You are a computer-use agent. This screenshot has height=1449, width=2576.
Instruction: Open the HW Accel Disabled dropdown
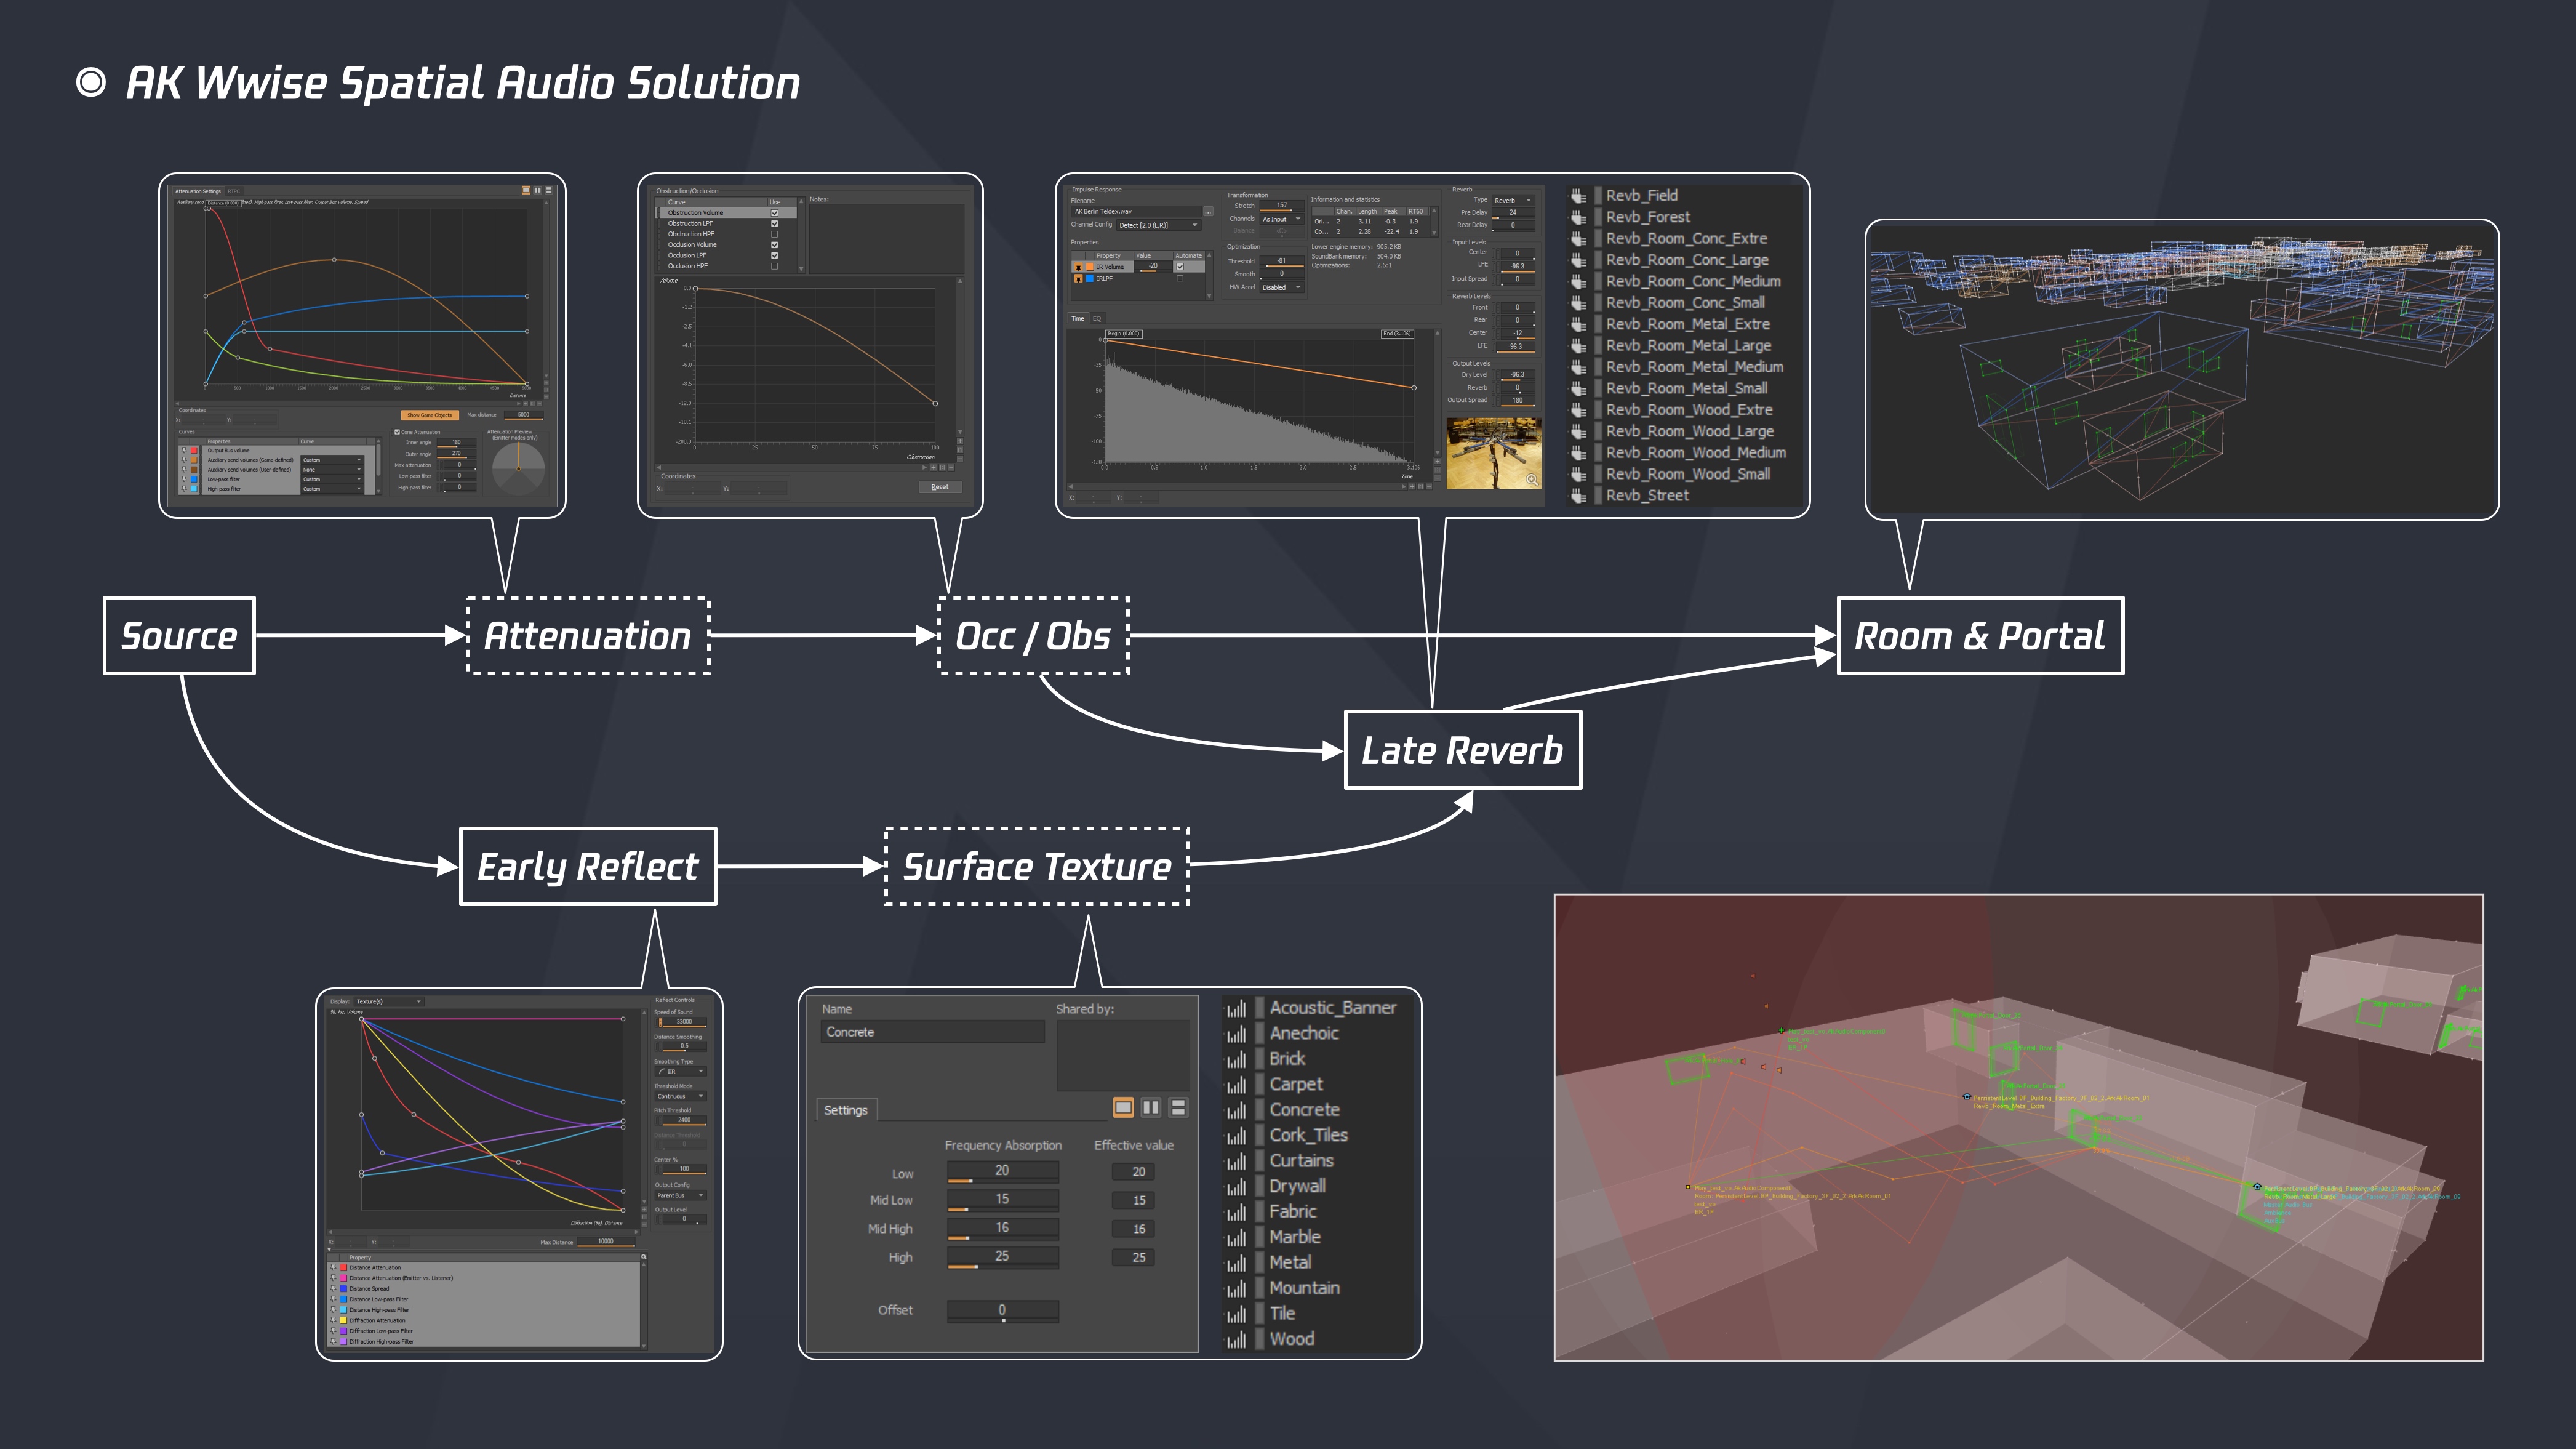click(1282, 287)
